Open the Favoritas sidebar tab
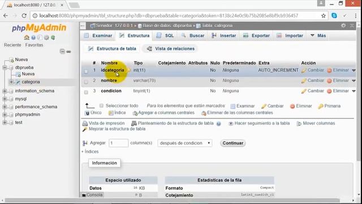 point(34,45)
